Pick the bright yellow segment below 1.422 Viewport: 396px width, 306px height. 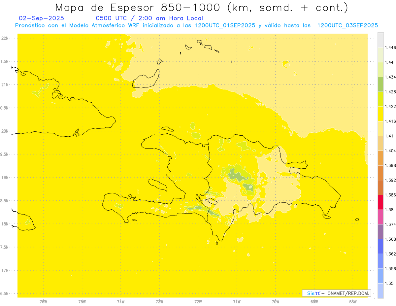(x=380, y=114)
